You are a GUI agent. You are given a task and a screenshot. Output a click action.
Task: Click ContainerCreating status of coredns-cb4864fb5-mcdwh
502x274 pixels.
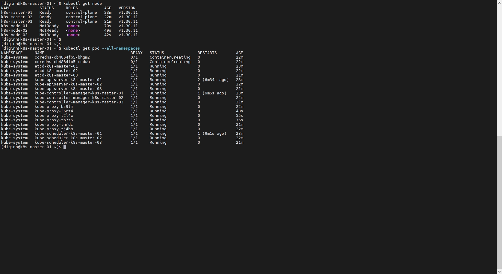[170, 62]
